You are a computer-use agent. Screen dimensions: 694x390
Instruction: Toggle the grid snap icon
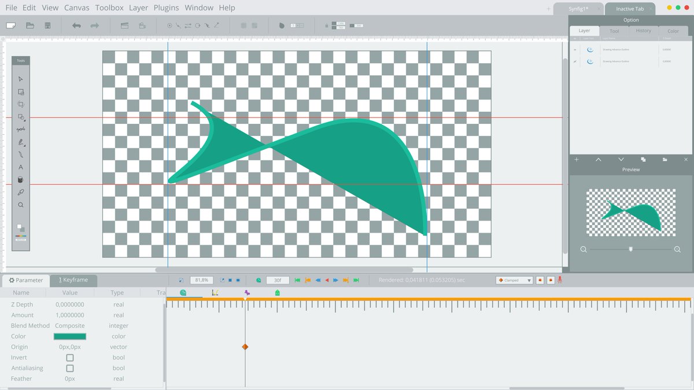(255, 25)
